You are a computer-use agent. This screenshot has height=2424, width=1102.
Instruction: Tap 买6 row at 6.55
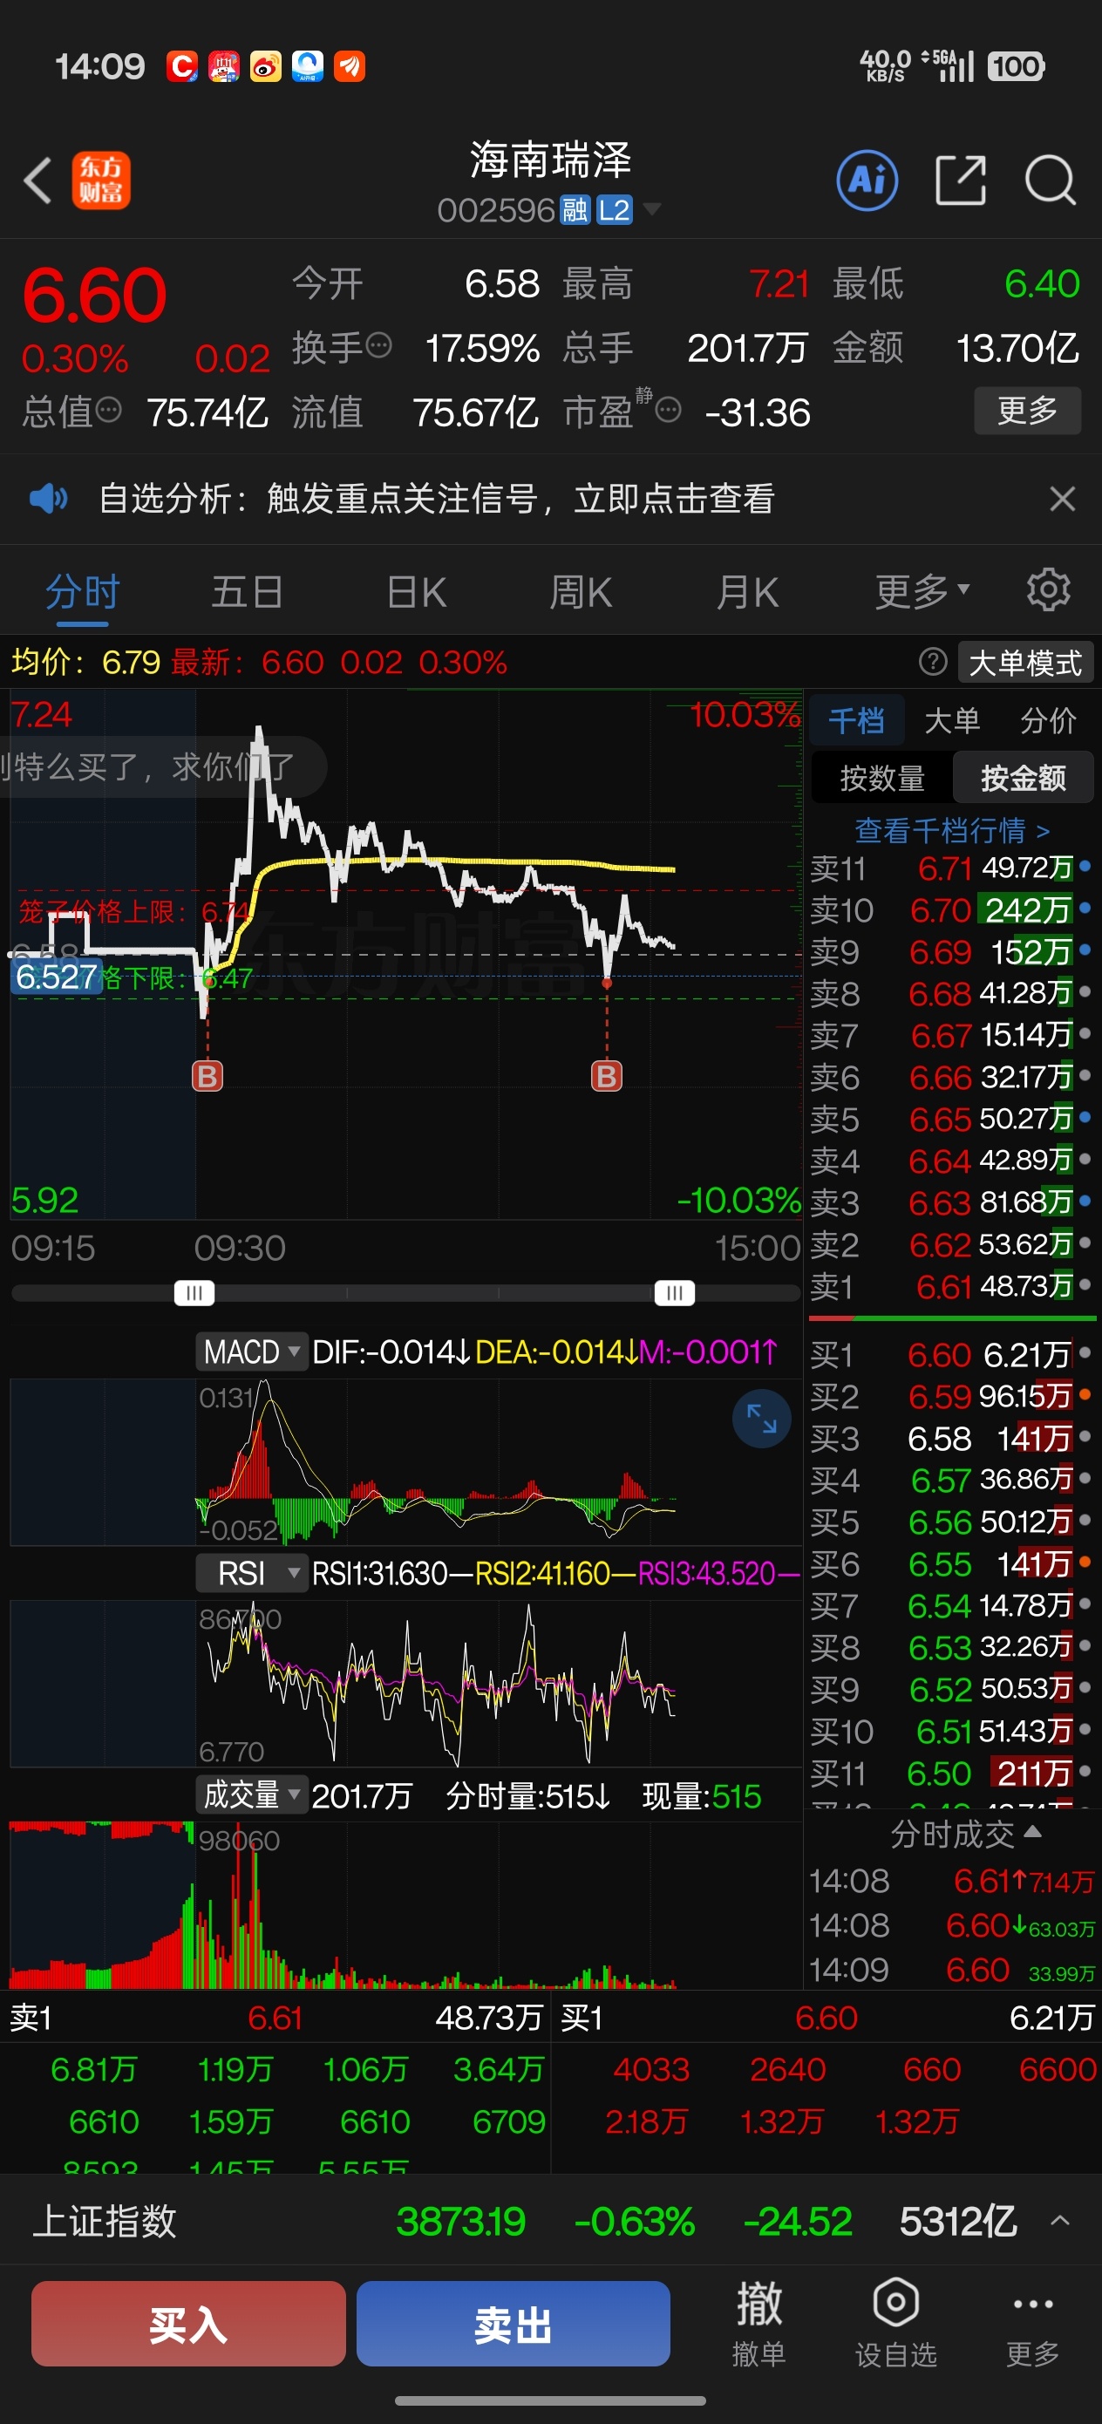point(951,1564)
